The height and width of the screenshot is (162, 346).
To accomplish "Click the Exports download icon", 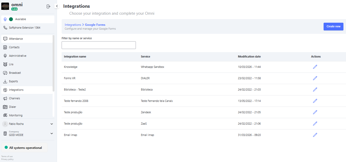I will click(5, 81).
